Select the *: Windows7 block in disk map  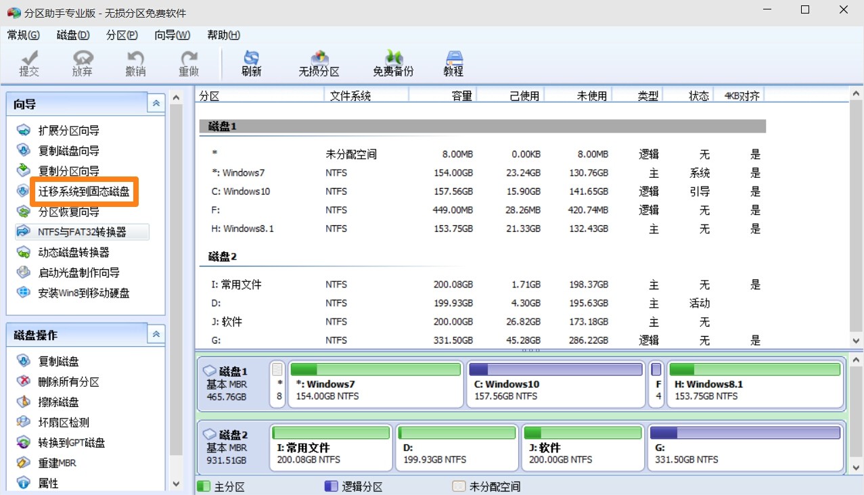pyautogui.click(x=376, y=384)
